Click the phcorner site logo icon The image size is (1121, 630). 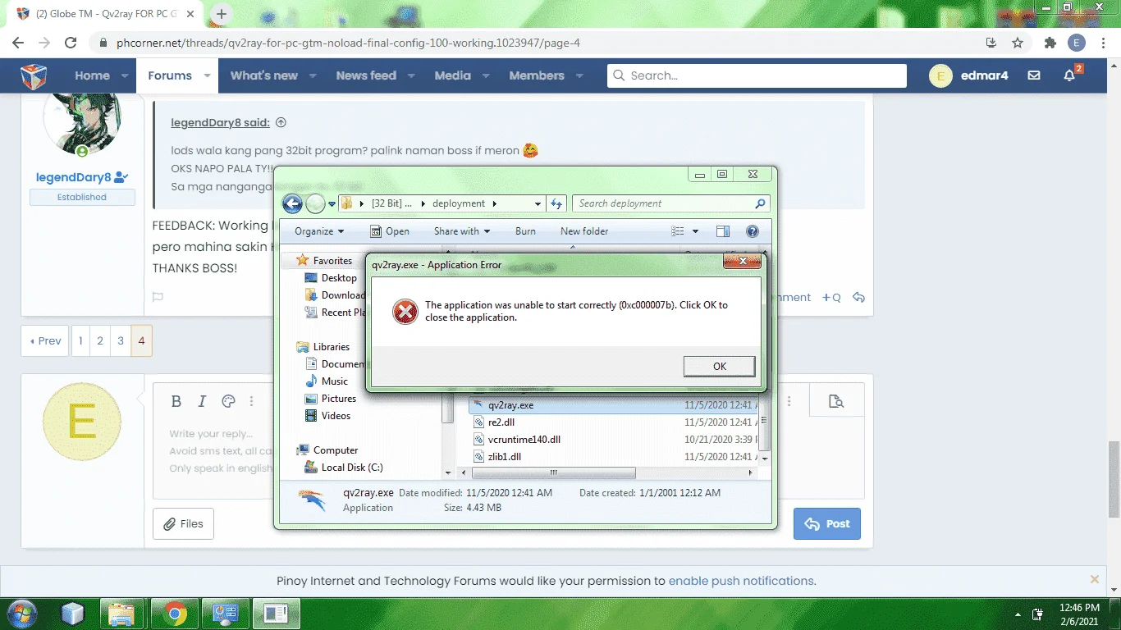tap(34, 75)
